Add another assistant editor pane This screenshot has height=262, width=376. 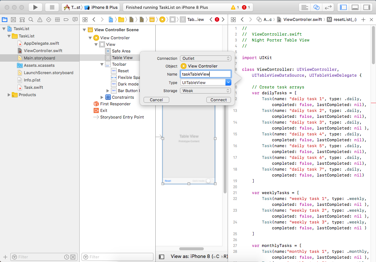pos(363,19)
